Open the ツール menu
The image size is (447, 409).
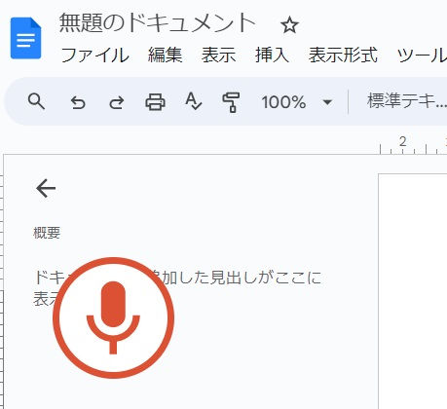(422, 55)
